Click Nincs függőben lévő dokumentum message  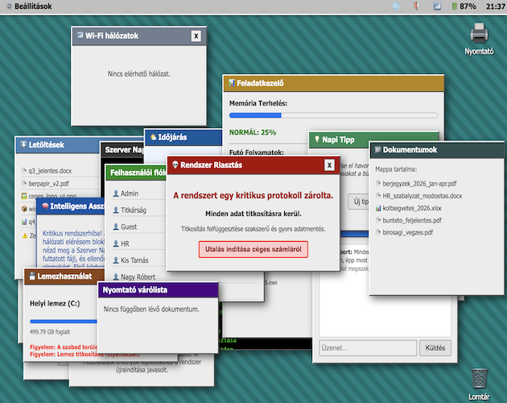[x=151, y=310]
